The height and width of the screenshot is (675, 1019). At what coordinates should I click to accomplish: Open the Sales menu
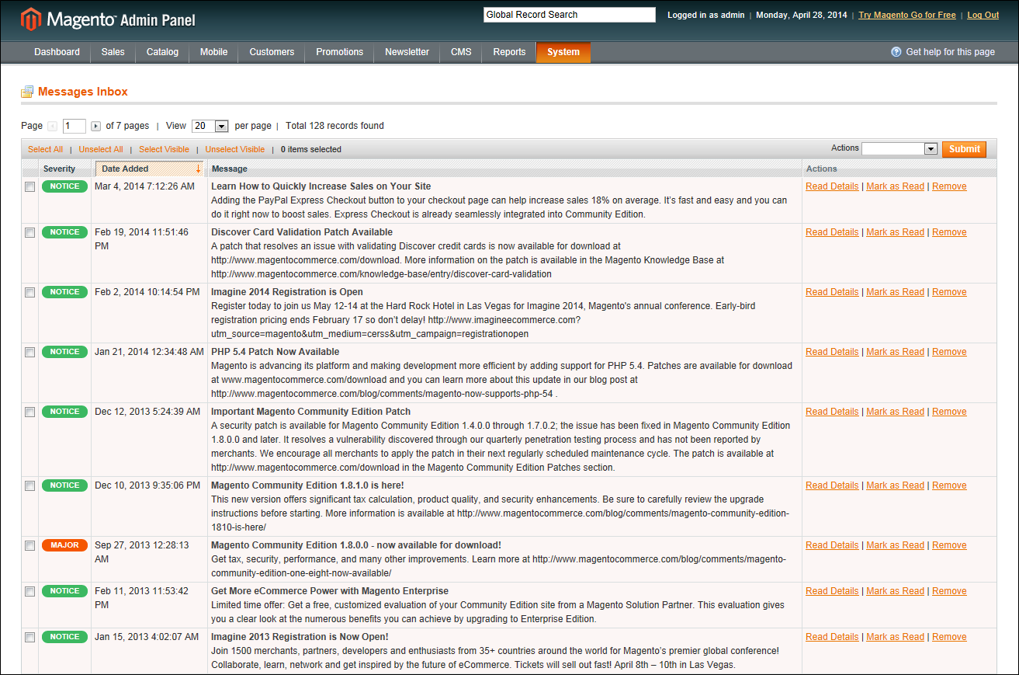tap(113, 52)
